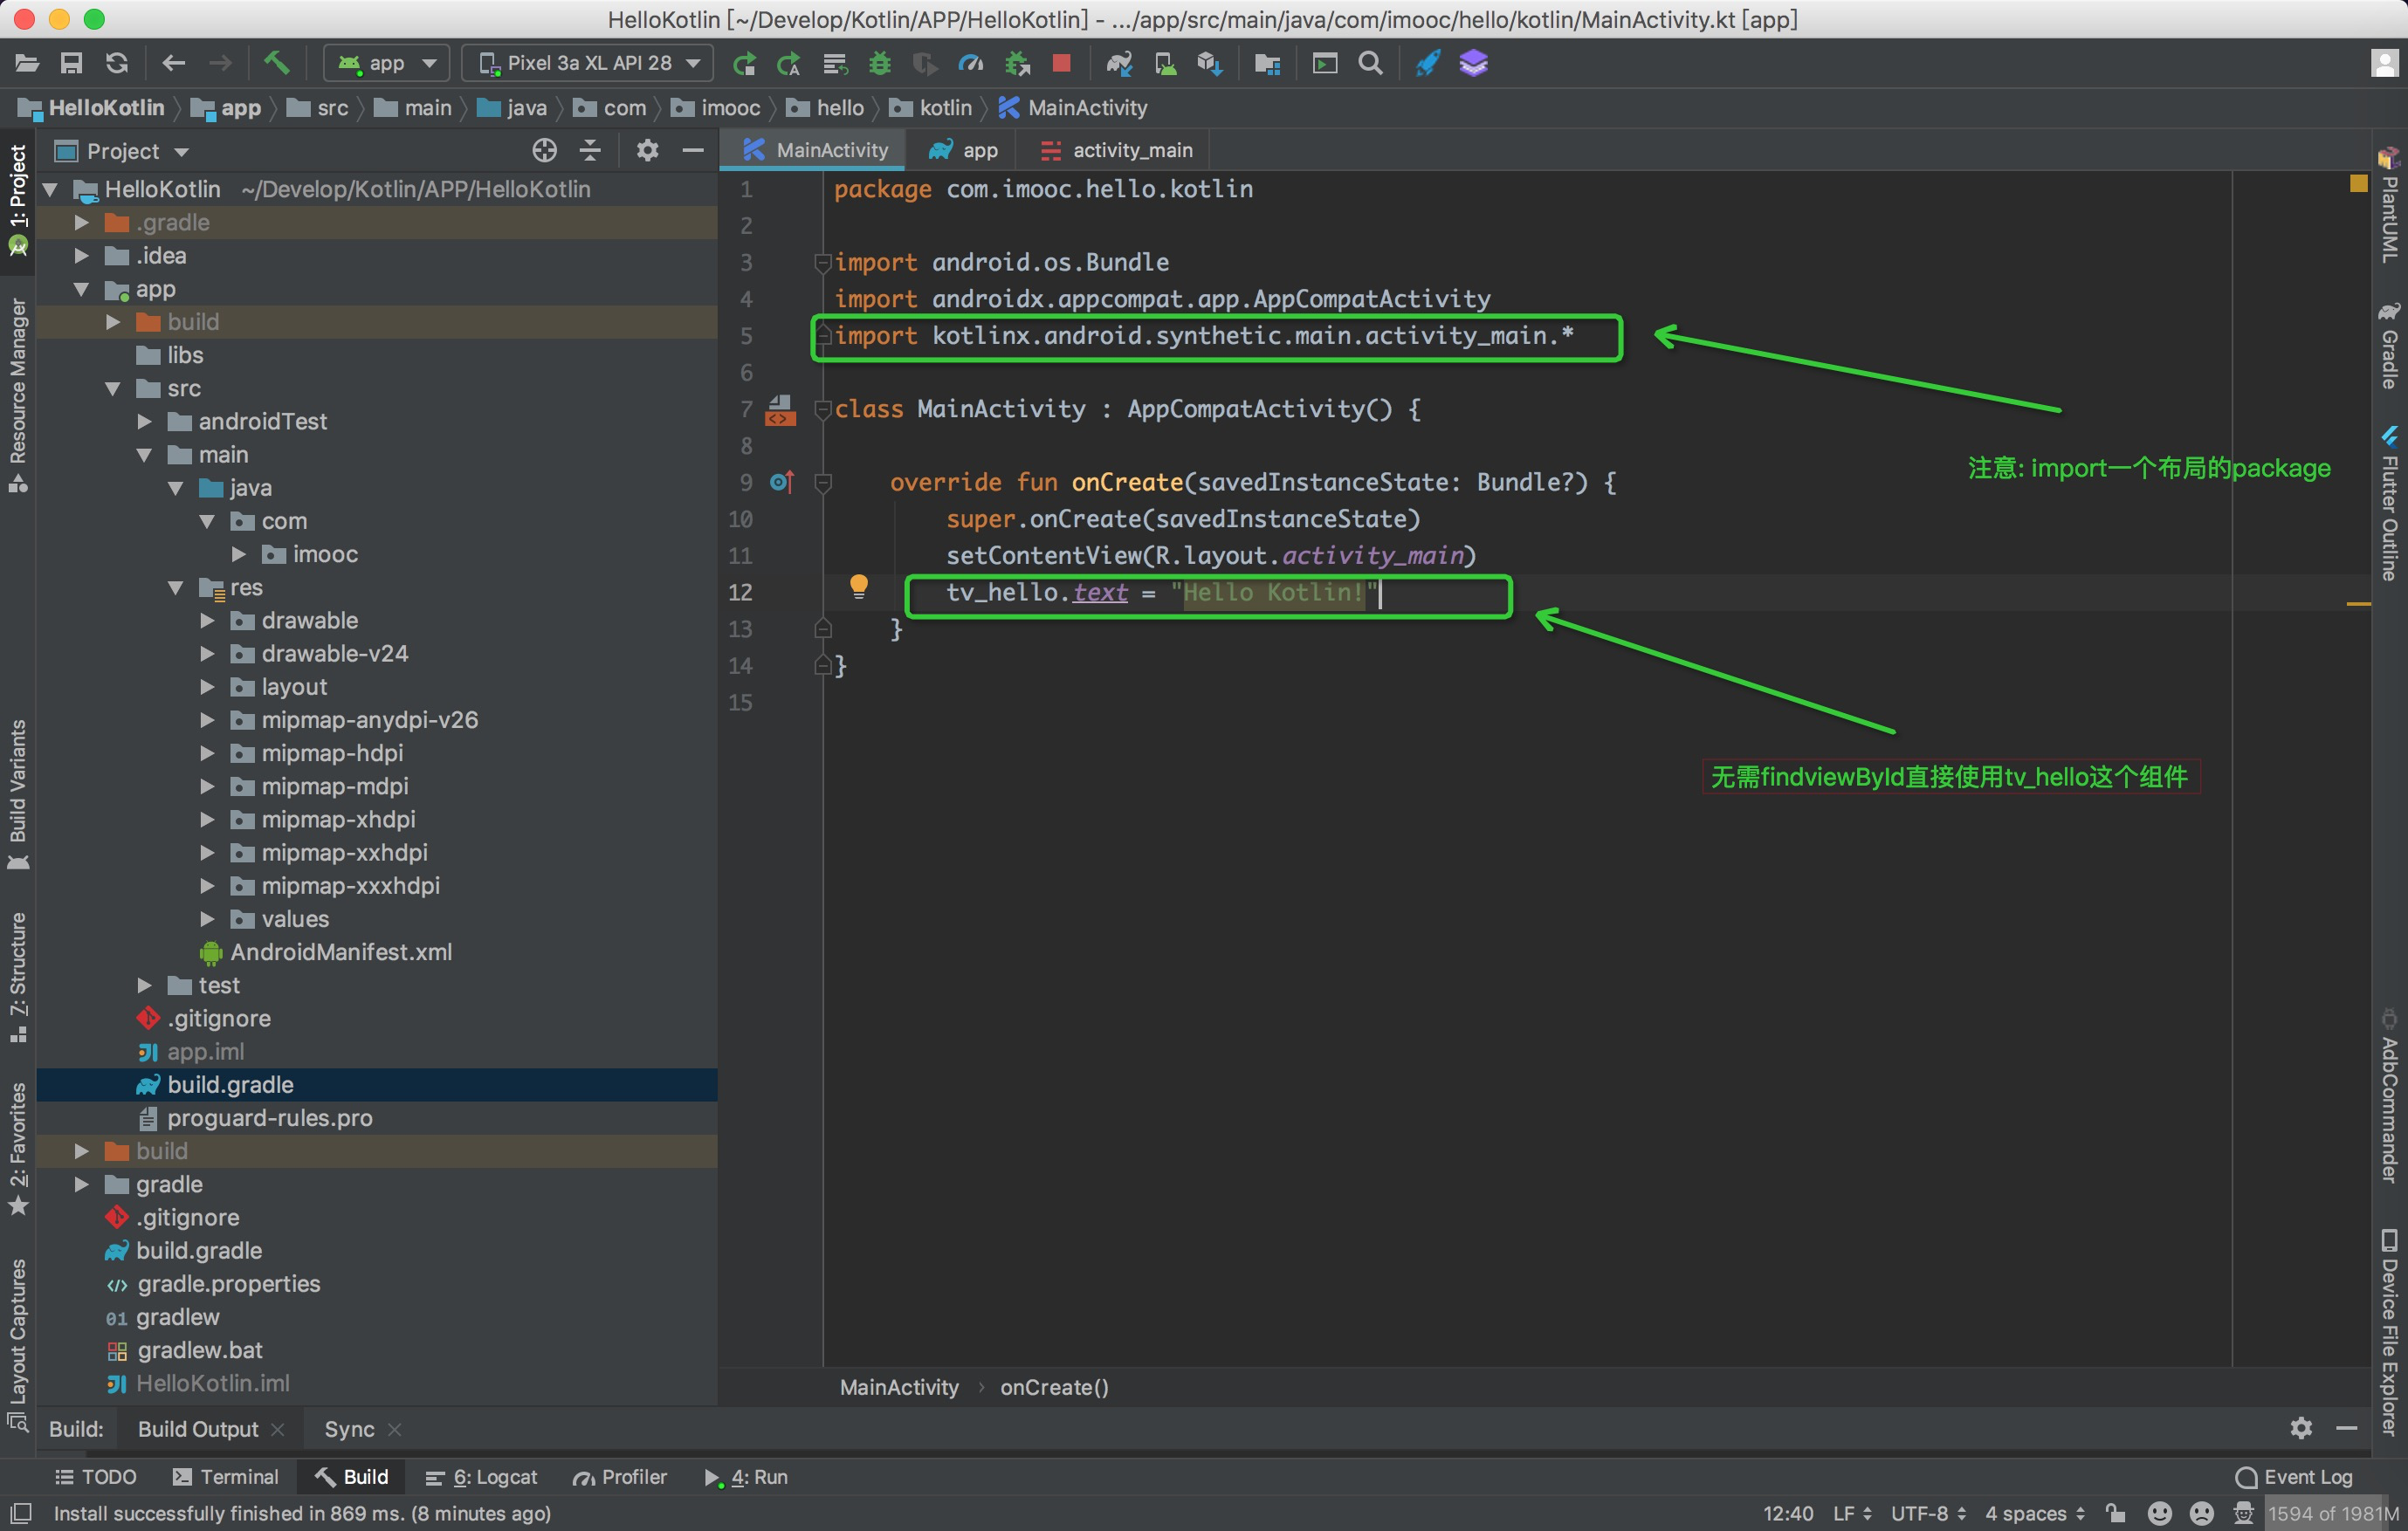Toggle the Resource Manager tool window
Screen dimensions: 2408x1531
(18, 395)
